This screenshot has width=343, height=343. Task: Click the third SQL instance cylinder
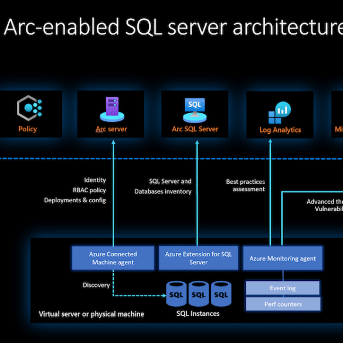coord(221,294)
